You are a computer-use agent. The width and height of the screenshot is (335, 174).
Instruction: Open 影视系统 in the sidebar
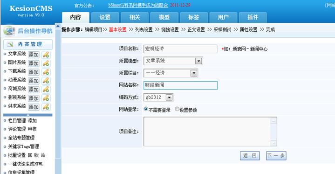[x=17, y=97]
